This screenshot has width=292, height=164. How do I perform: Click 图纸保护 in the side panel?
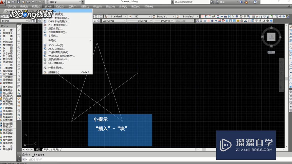tap(8, 130)
